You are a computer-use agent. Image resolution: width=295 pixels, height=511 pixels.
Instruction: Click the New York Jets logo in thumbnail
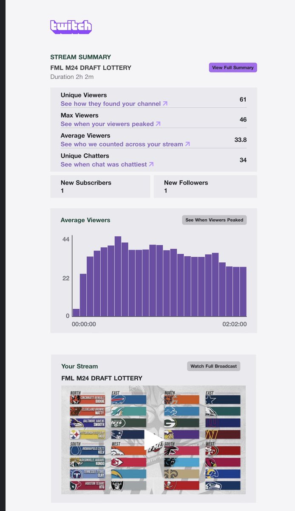[117, 423]
